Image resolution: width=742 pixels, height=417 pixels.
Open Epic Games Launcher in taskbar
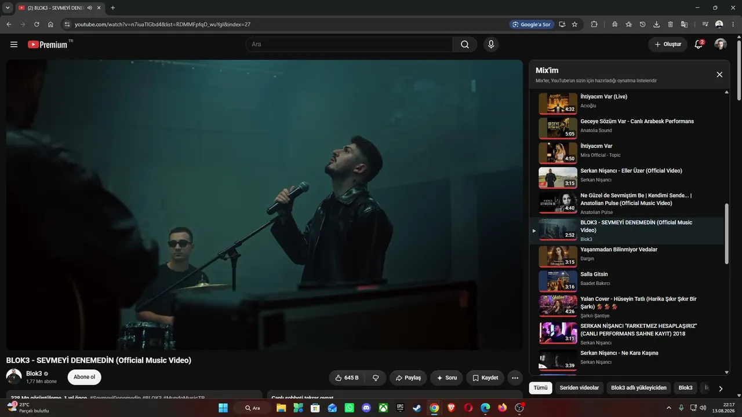(x=400, y=408)
